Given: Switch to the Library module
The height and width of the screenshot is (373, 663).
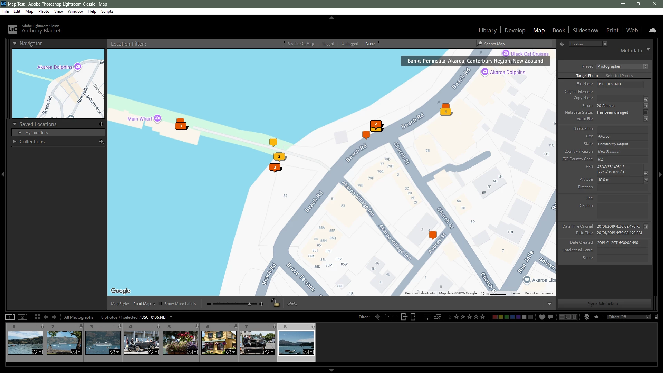Looking at the screenshot, I should 488,30.
